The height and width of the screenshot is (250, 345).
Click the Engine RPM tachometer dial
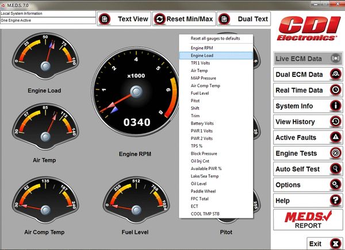tap(136, 92)
